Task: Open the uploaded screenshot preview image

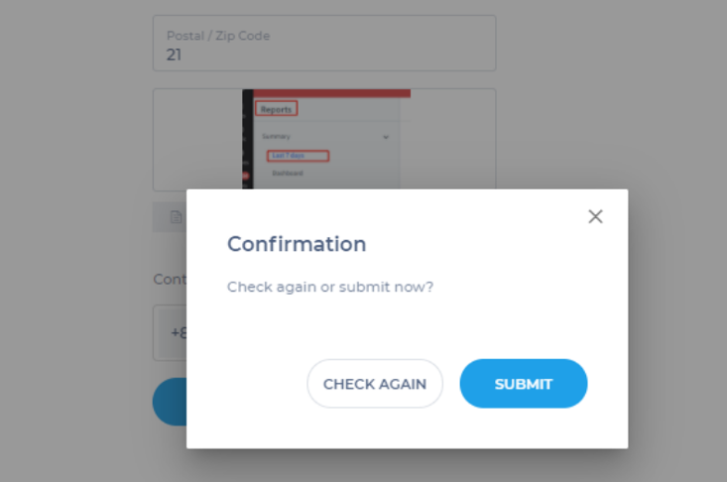Action: coord(324,139)
